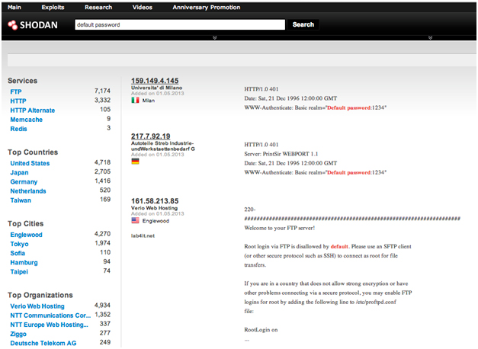Screen dimensions: 478x349
Task: Filter by HTTP Alternate service
Action: [x=33, y=110]
